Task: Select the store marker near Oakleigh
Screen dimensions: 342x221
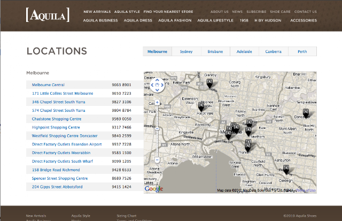Action: (286, 170)
